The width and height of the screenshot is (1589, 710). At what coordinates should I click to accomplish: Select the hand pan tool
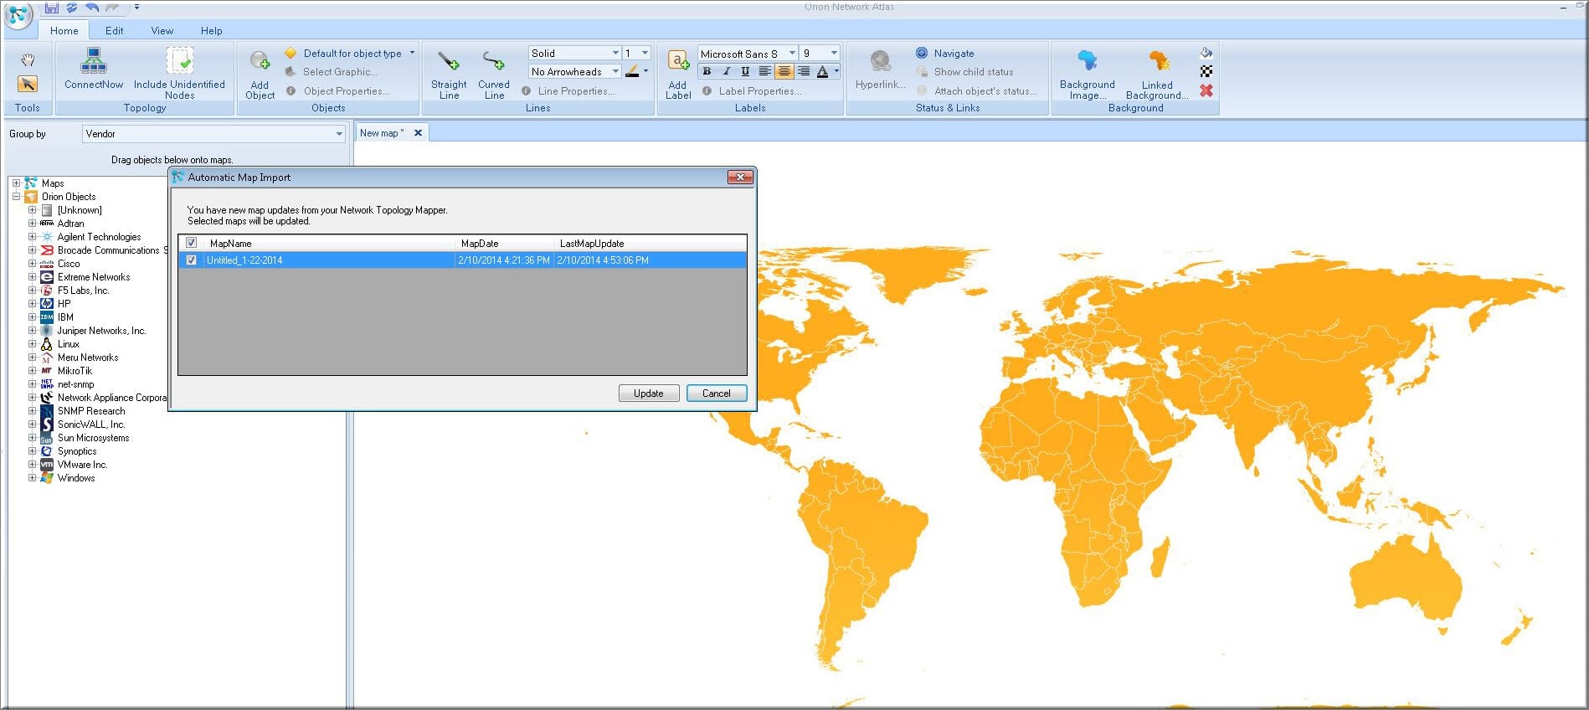(x=28, y=60)
